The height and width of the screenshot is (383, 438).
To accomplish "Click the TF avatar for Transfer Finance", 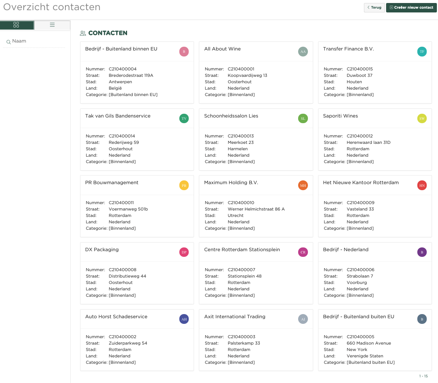I will [x=422, y=52].
